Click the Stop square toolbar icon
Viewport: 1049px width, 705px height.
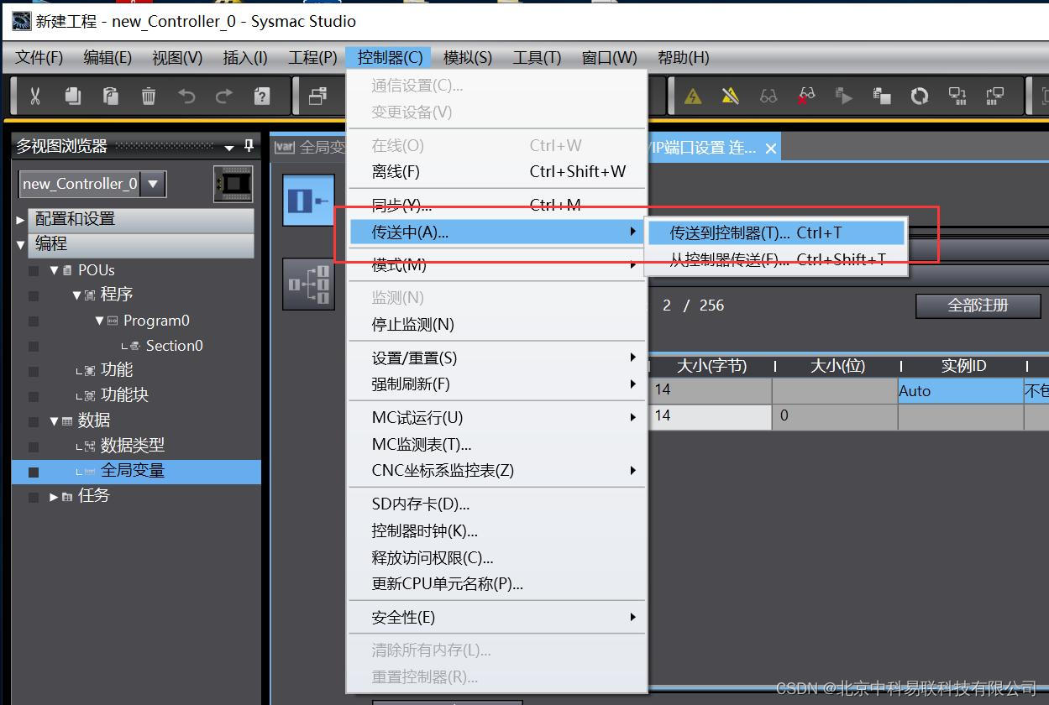(x=882, y=97)
